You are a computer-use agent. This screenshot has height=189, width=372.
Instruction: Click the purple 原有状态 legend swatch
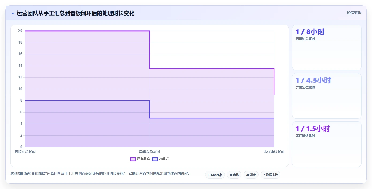click(x=133, y=159)
